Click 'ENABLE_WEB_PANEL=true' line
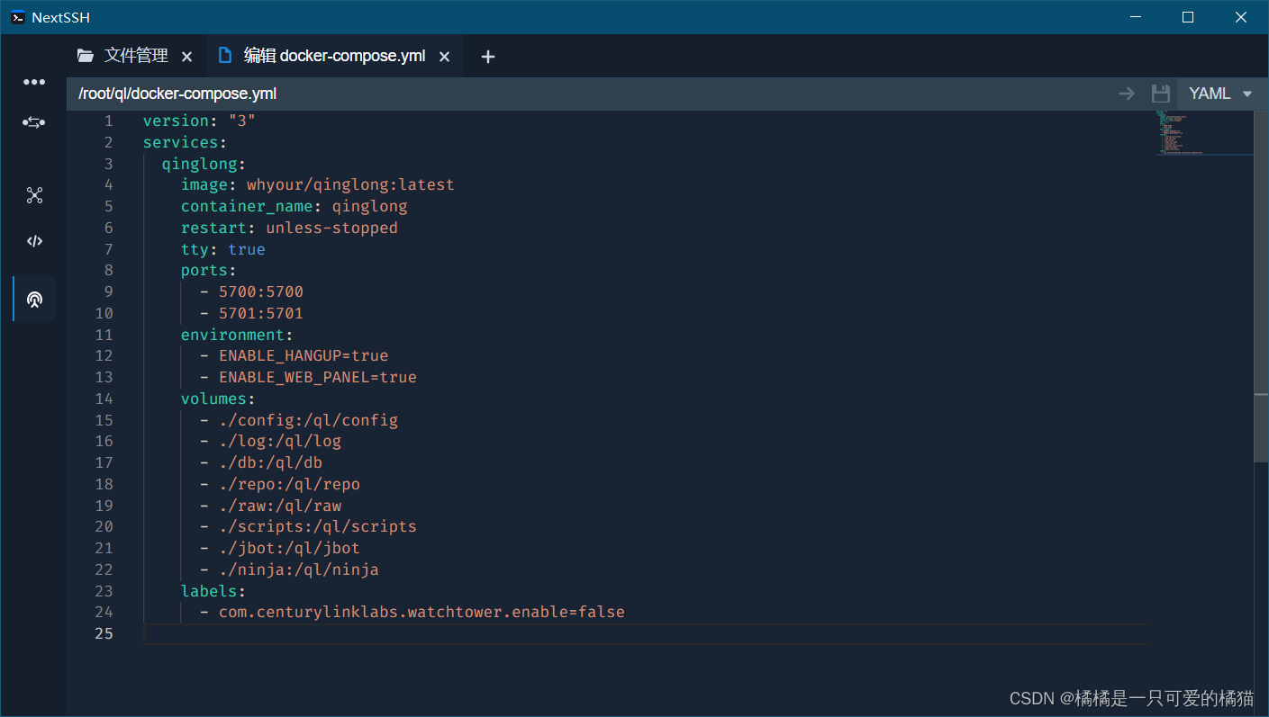 318,377
